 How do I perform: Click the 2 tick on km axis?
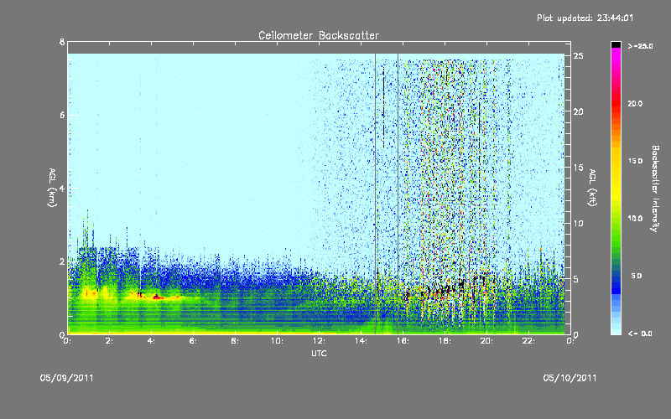[62, 261]
